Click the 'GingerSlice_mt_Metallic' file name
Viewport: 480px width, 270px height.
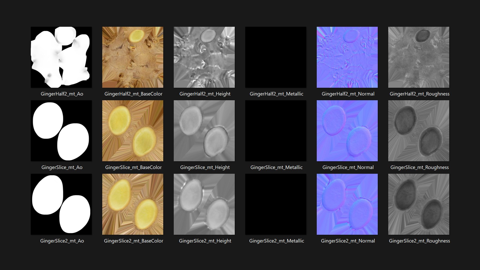click(x=276, y=167)
